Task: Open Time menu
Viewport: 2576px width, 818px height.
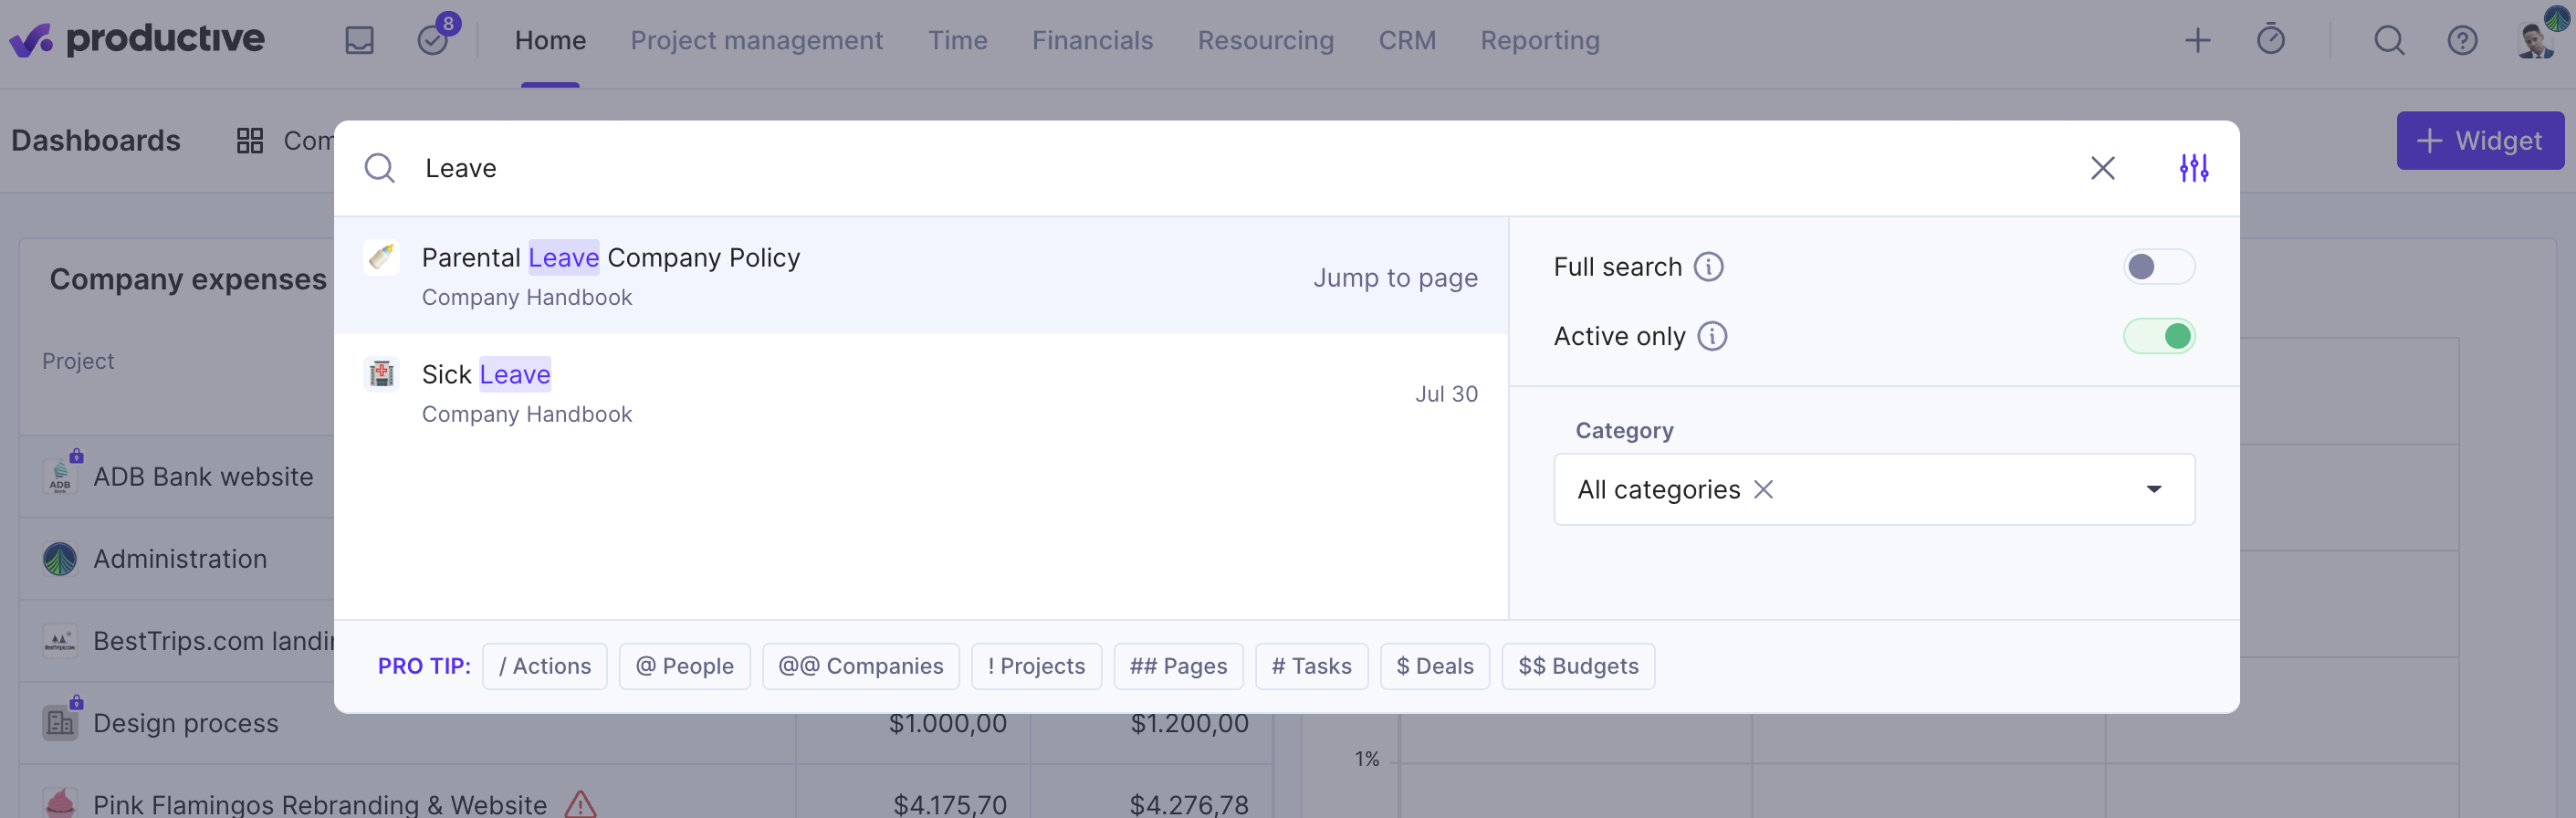Action: tap(957, 40)
